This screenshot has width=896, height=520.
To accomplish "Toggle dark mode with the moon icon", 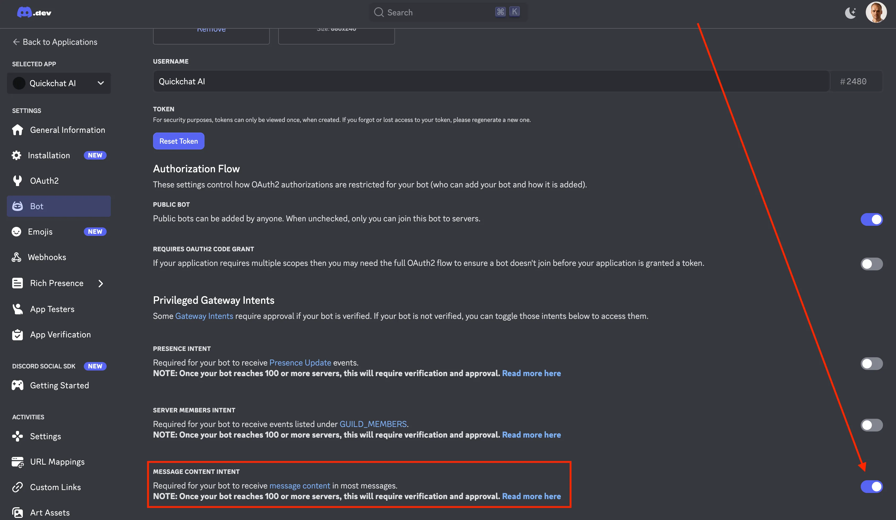I will (851, 12).
